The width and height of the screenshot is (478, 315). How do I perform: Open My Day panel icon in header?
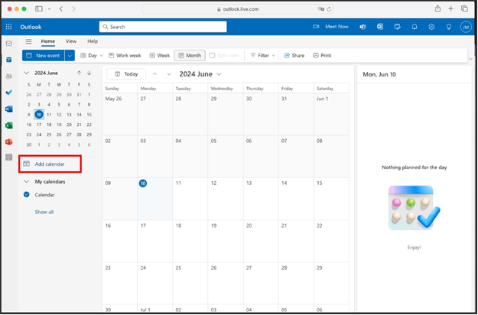coord(397,27)
